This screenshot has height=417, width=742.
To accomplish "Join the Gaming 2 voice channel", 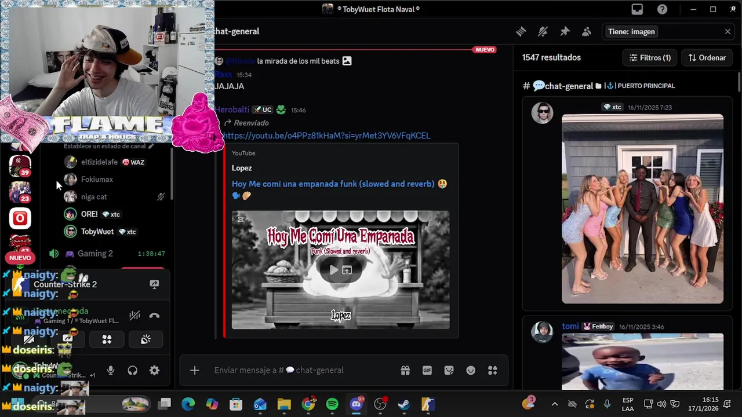I will (95, 254).
